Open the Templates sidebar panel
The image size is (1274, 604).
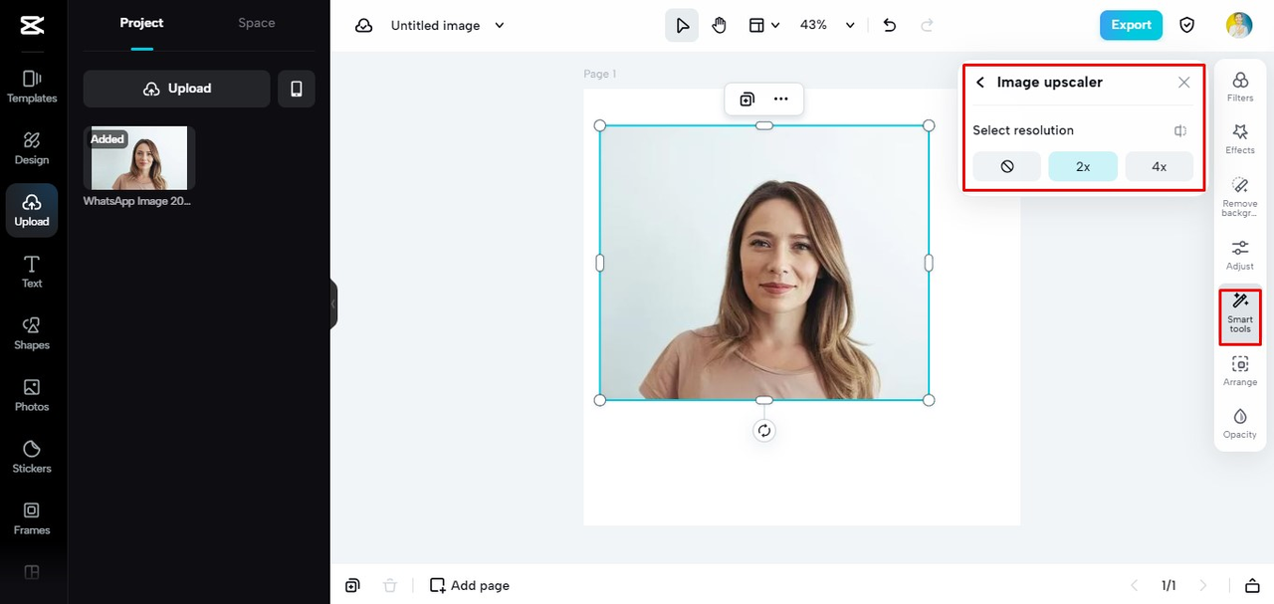click(32, 87)
